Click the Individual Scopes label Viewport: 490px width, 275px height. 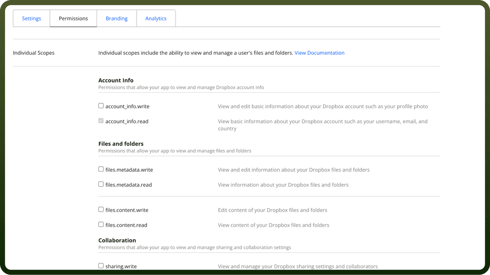[x=34, y=53]
